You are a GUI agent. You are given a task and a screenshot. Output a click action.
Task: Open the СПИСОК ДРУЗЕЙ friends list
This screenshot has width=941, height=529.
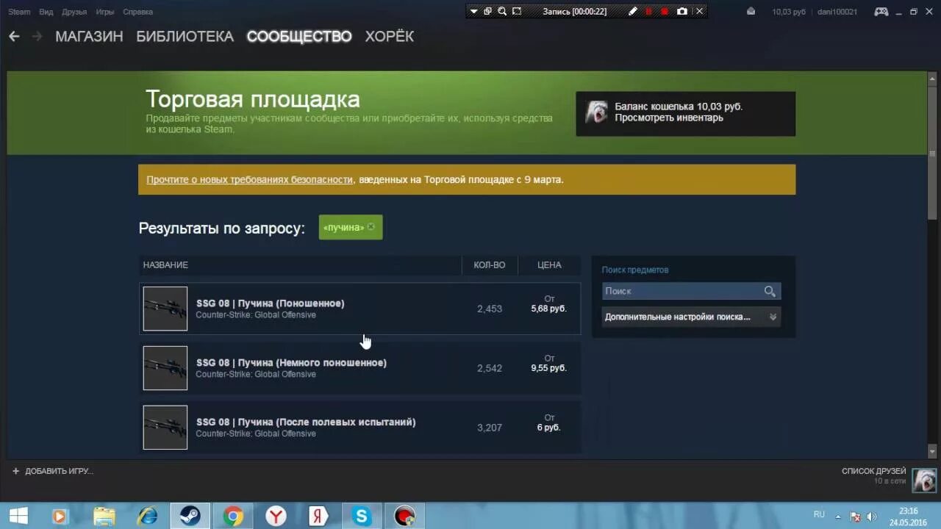coord(874,471)
